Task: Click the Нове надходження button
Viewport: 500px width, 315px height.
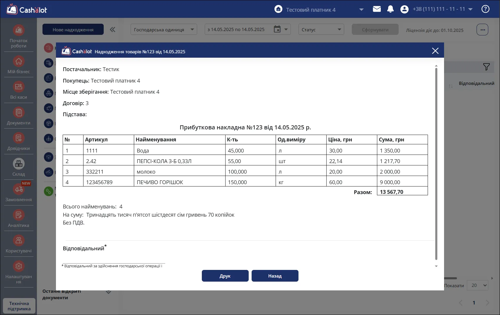Action: [73, 30]
